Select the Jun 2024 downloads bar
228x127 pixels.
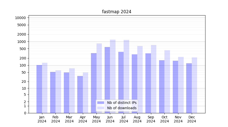point(113,76)
